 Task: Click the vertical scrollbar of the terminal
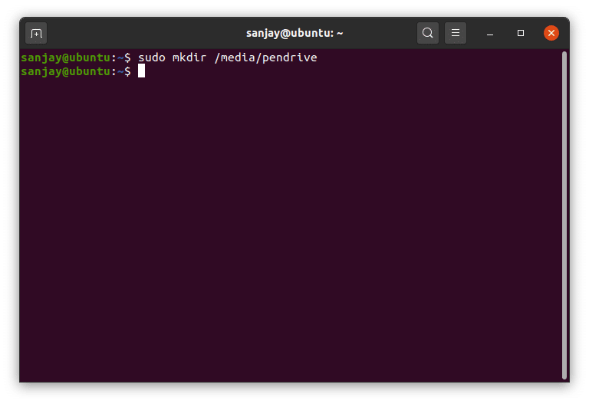pyautogui.click(x=564, y=215)
